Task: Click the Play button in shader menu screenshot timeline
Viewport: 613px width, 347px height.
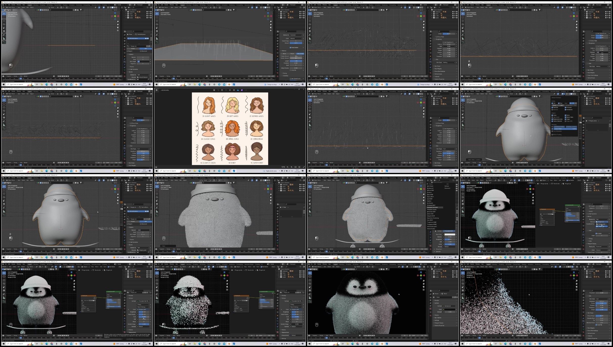Action: click(x=370, y=249)
